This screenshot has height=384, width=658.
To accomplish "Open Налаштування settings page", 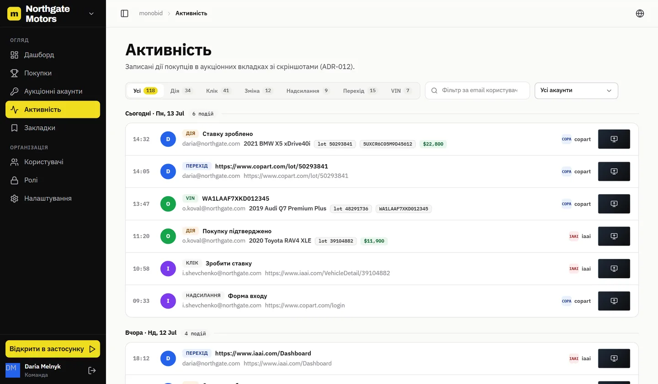I will pos(53,198).
